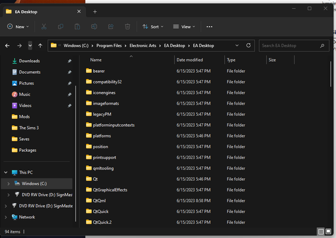Click the Share icon in toolbar
Viewport: 336px width, 238px height.
[x=111, y=26]
